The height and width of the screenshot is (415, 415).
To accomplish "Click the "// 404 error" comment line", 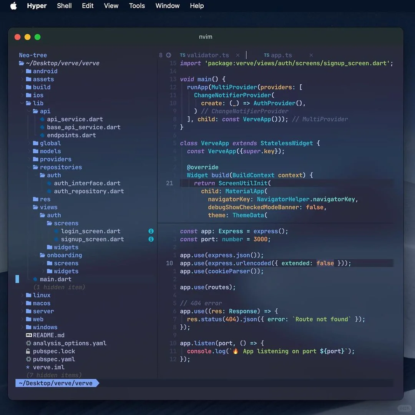I will (x=201, y=303).
